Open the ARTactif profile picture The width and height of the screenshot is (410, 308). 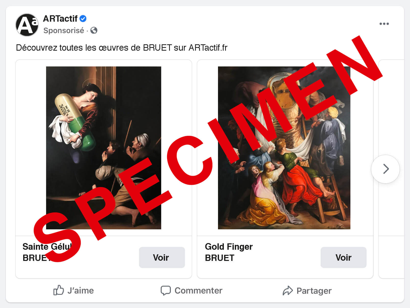(x=27, y=25)
